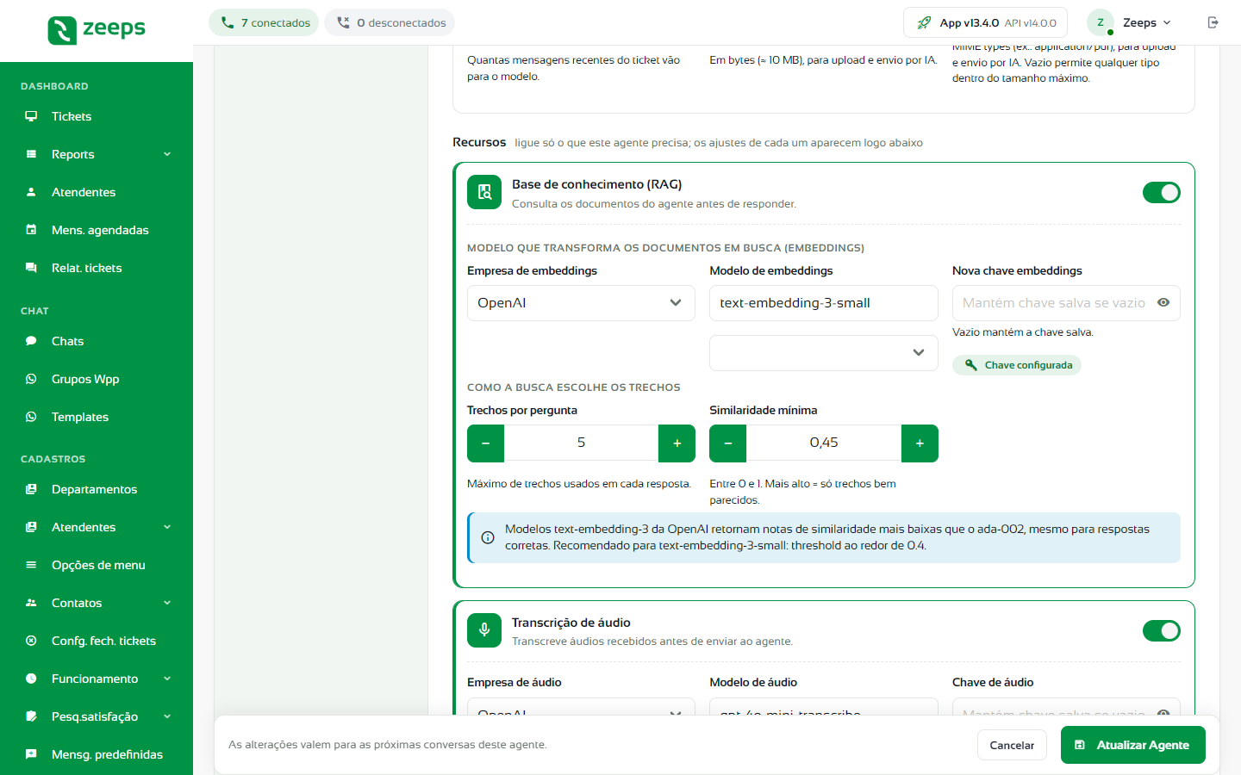
Task: Click the Opções de menu list icon
Action: click(x=31, y=565)
